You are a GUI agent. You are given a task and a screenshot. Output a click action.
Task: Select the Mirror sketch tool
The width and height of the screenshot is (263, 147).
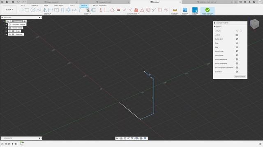(x=45, y=10)
